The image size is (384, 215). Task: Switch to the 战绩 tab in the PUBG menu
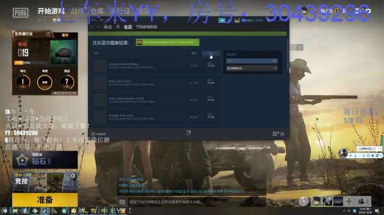77,11
